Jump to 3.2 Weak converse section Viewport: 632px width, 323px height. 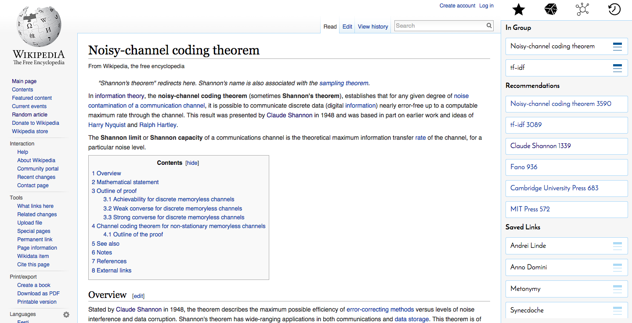click(x=173, y=209)
